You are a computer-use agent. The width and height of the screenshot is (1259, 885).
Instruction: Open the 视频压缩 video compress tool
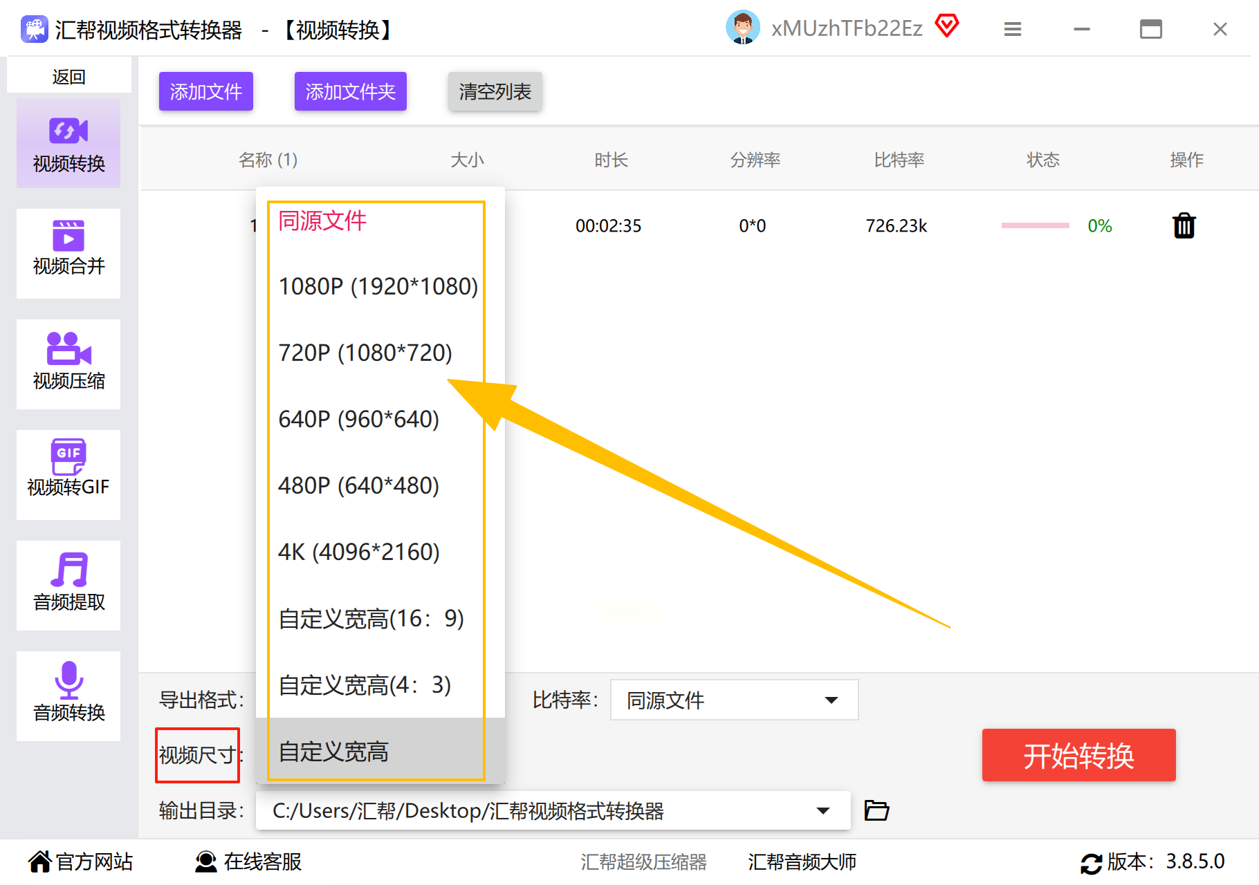[x=68, y=364]
